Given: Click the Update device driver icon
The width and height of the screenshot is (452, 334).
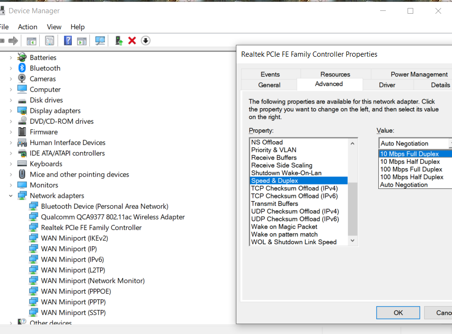Looking at the screenshot, I should pos(119,41).
